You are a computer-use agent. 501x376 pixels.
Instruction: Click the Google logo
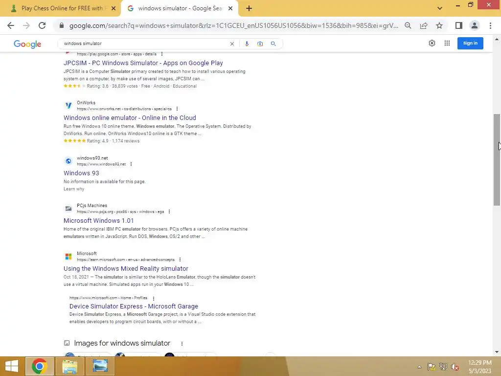pyautogui.click(x=27, y=44)
